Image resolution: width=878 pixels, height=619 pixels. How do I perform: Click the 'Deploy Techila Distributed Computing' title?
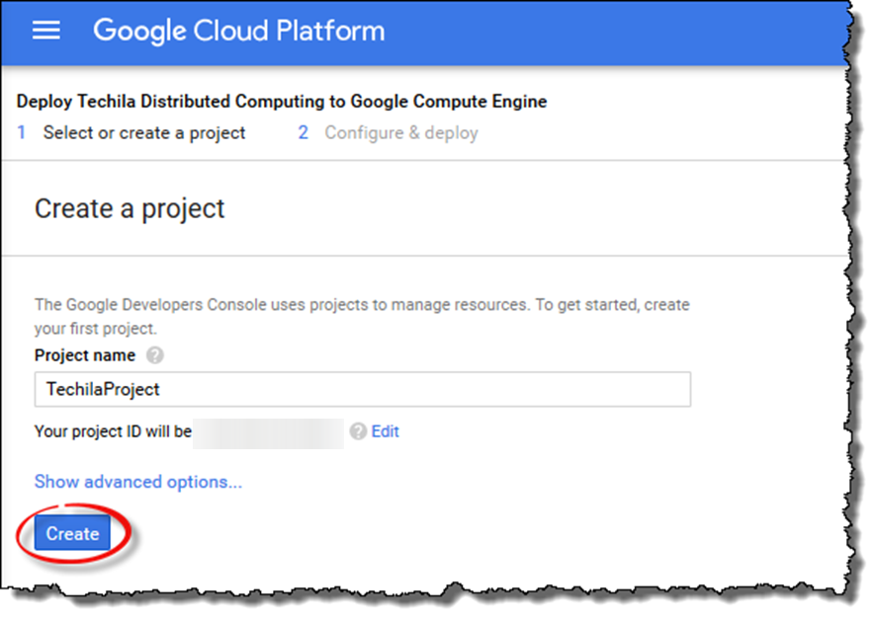(282, 102)
